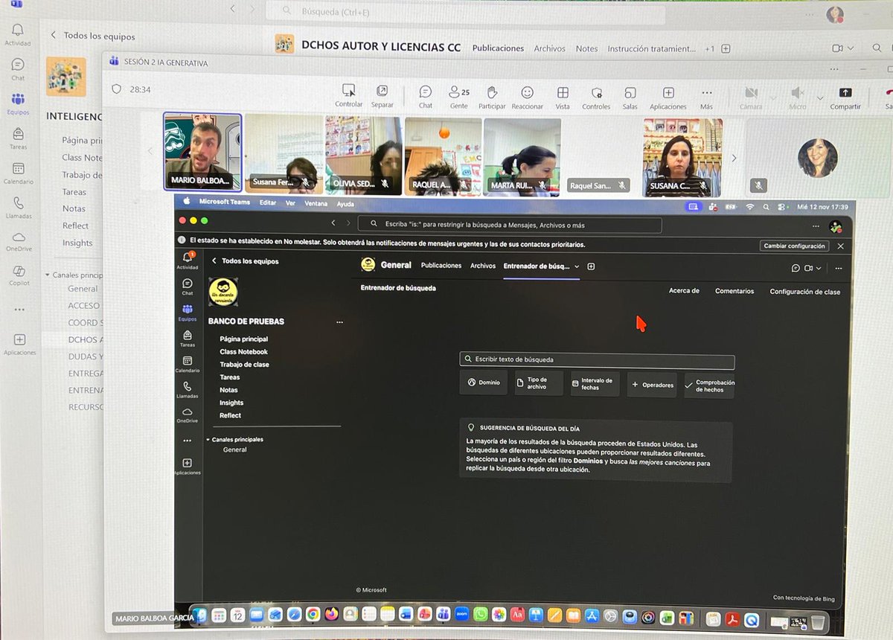
Task: Open Aplicaciones in outer Teams sidebar
Action: pyautogui.click(x=19, y=344)
